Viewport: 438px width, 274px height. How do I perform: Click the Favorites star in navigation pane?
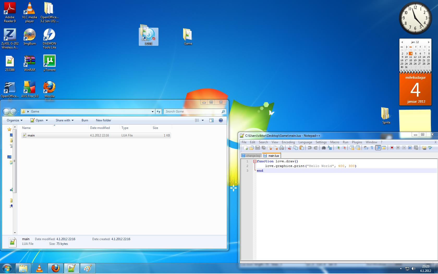click(9, 129)
